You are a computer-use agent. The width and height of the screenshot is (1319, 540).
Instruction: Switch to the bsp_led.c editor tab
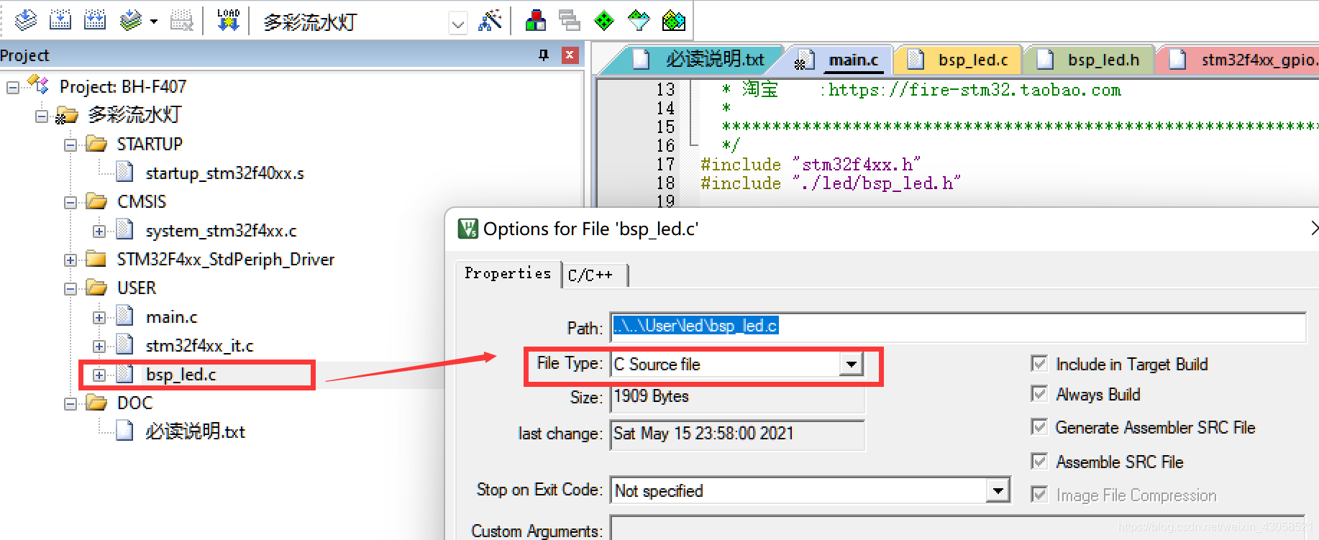point(958,60)
